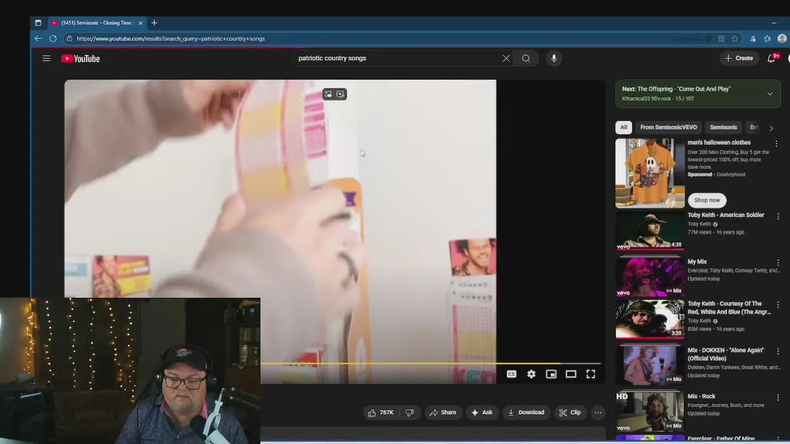Like the video with 767K likes
Image resolution: width=790 pixels, height=444 pixels.
pyautogui.click(x=381, y=413)
